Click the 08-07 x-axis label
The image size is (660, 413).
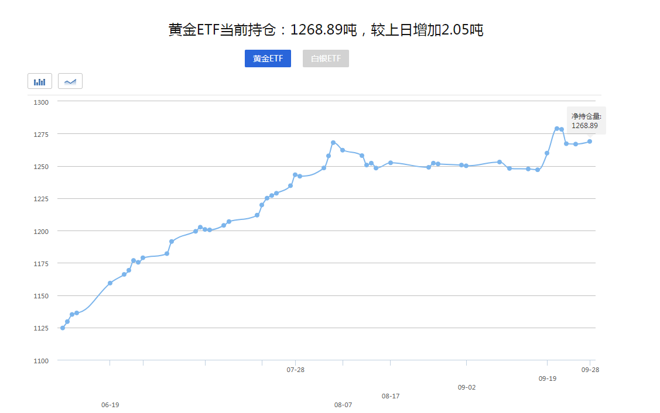(x=343, y=405)
